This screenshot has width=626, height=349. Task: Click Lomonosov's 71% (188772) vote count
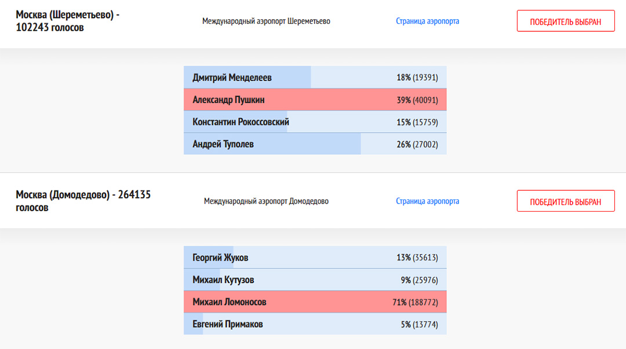pos(415,302)
